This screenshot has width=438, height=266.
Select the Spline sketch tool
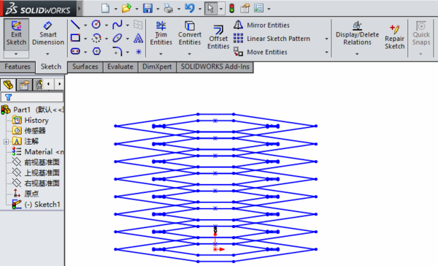click(x=118, y=25)
